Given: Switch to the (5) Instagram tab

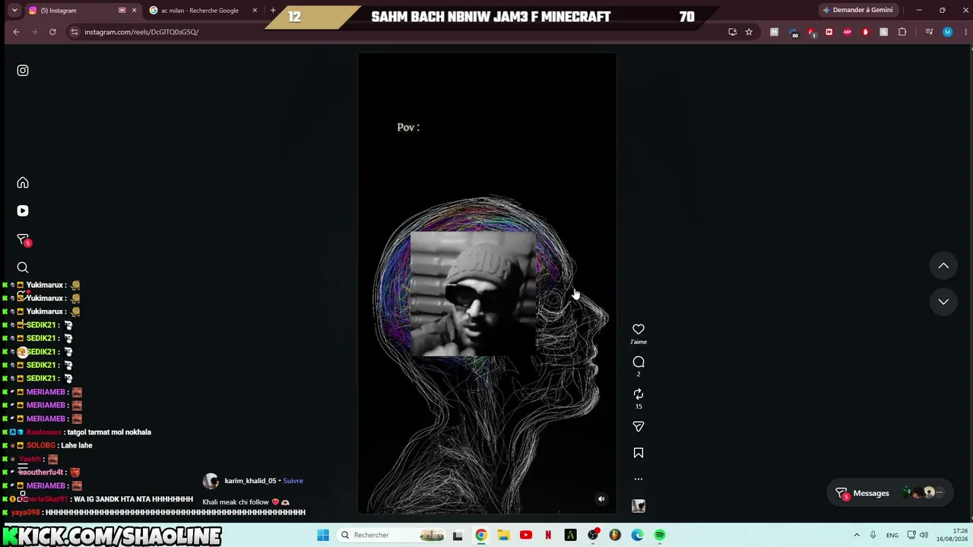Looking at the screenshot, I should [76, 11].
